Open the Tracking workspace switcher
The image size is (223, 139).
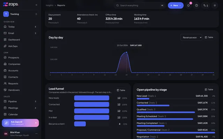point(20,14)
